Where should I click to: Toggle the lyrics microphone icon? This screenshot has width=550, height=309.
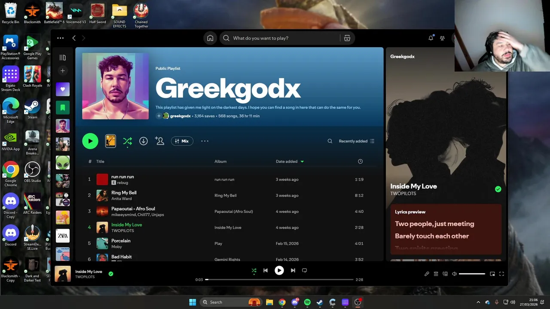coord(427,274)
